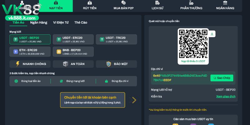Screen dimensions: 250x125
Task: Click the reward icon above PHẦN THƯỞNG
Action: (x=191, y=2)
